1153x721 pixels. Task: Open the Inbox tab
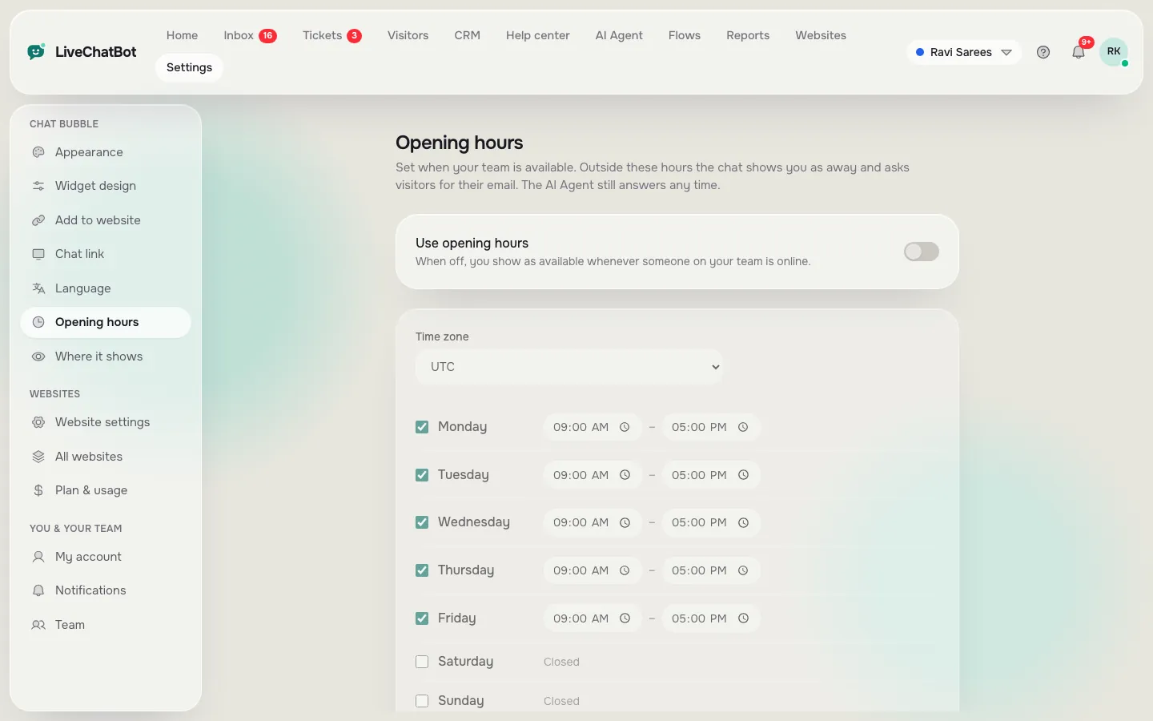click(x=250, y=35)
